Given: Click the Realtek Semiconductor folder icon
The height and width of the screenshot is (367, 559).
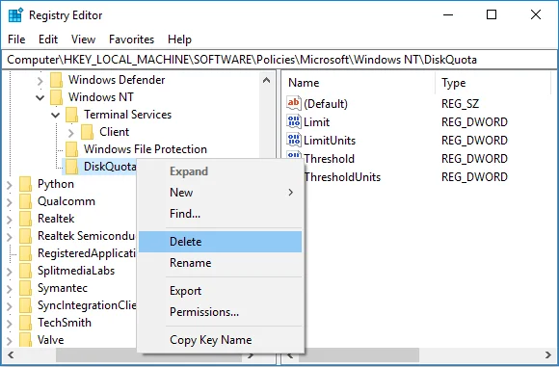Looking at the screenshot, I should 26,236.
